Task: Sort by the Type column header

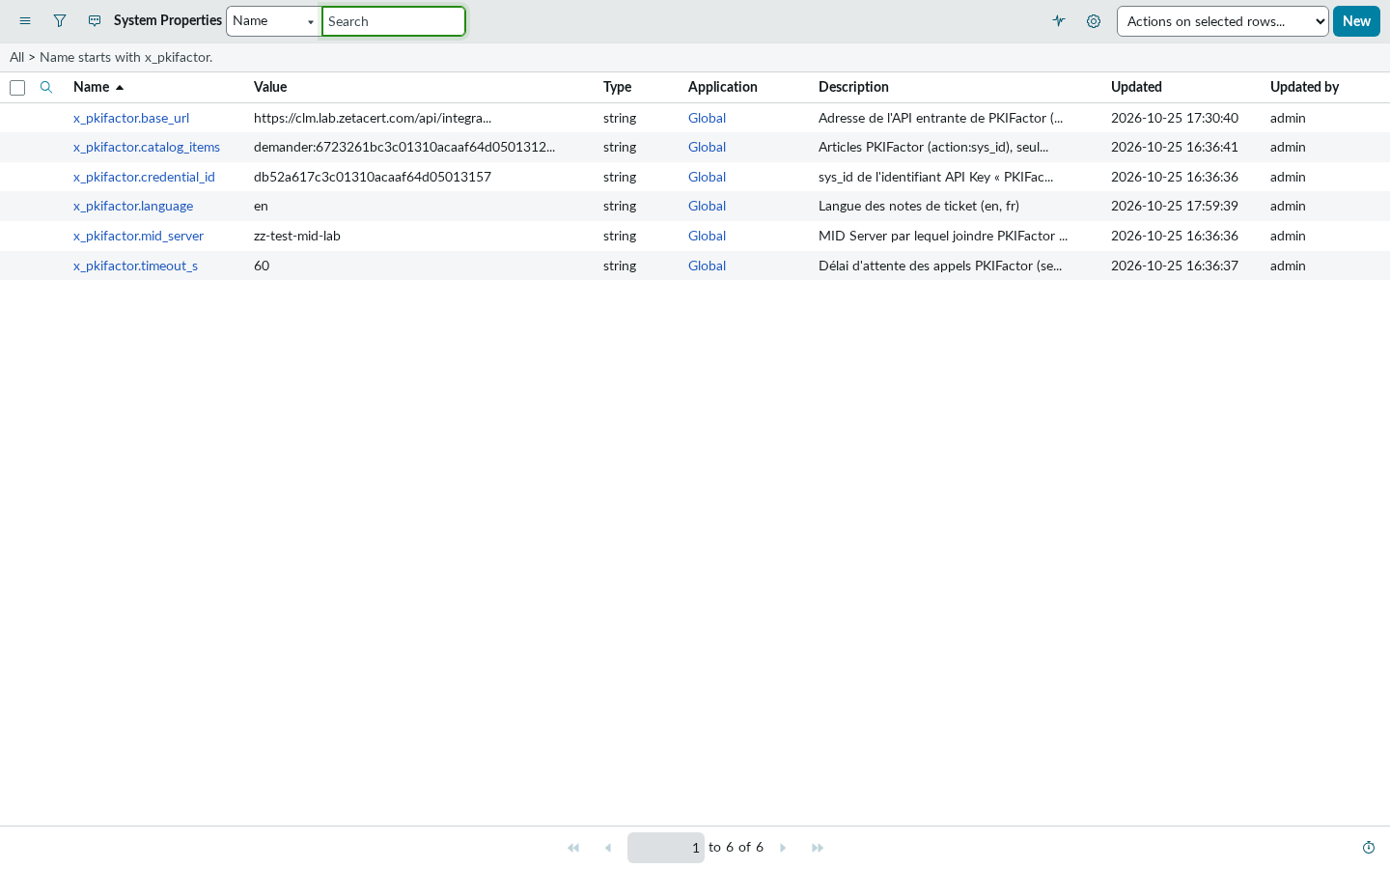Action: point(617,87)
